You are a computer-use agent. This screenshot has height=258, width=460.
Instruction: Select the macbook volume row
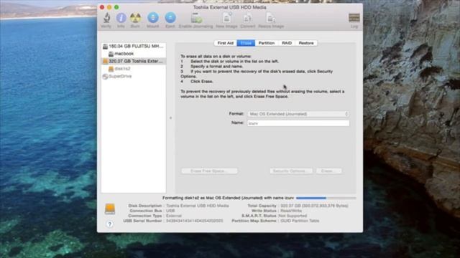pyautogui.click(x=134, y=54)
